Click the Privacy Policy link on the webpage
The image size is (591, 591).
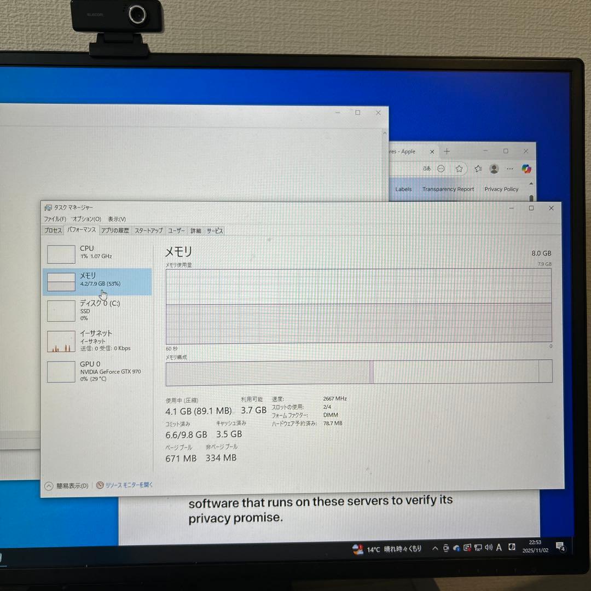coord(501,189)
